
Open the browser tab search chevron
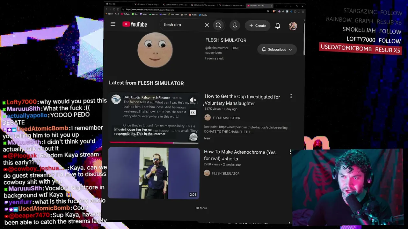click(x=286, y=6)
